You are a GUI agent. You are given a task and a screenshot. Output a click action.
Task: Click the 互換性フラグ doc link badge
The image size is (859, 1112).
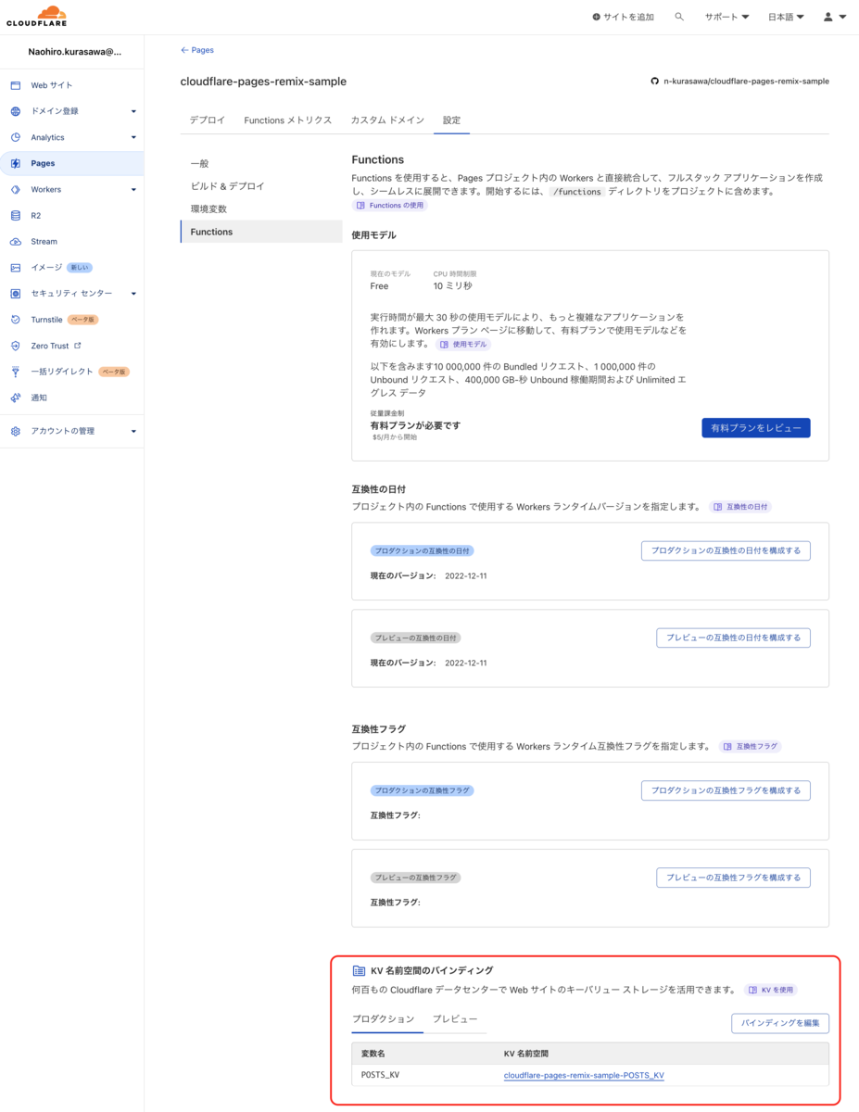click(751, 746)
